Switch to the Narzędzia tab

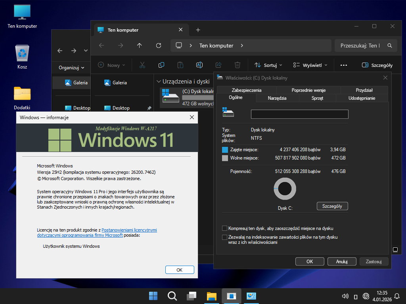pos(277,98)
